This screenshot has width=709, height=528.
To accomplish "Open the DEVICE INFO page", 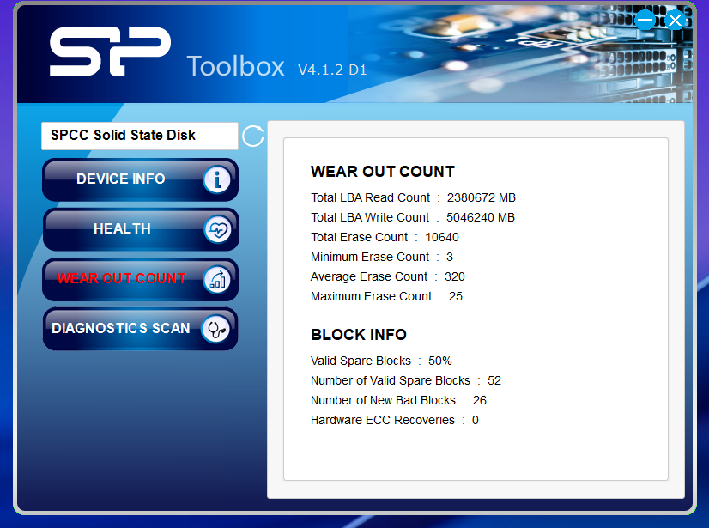I will pos(121,179).
